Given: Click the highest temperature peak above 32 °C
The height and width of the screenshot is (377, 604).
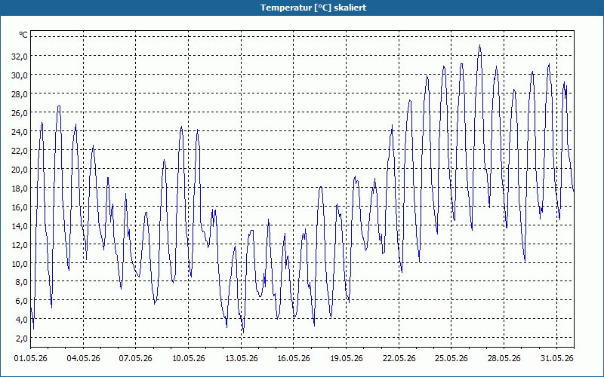Looking at the screenshot, I should 479,46.
